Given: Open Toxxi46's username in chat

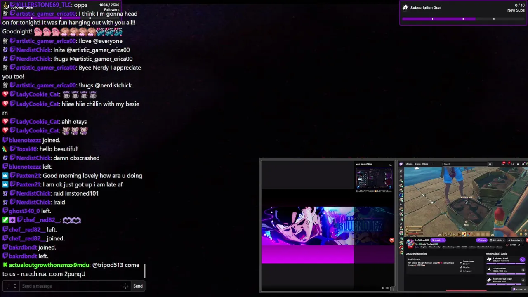Looking at the screenshot, I should pos(26,149).
